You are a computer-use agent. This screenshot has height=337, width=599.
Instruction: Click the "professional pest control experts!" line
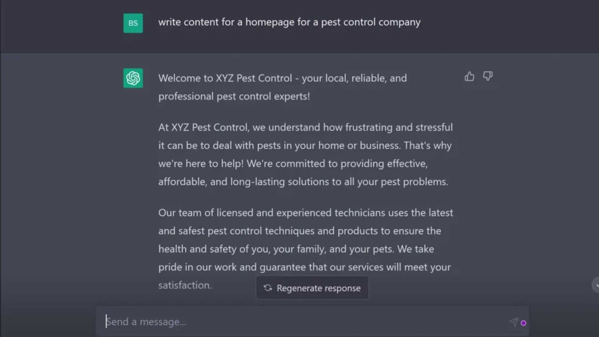(x=234, y=96)
